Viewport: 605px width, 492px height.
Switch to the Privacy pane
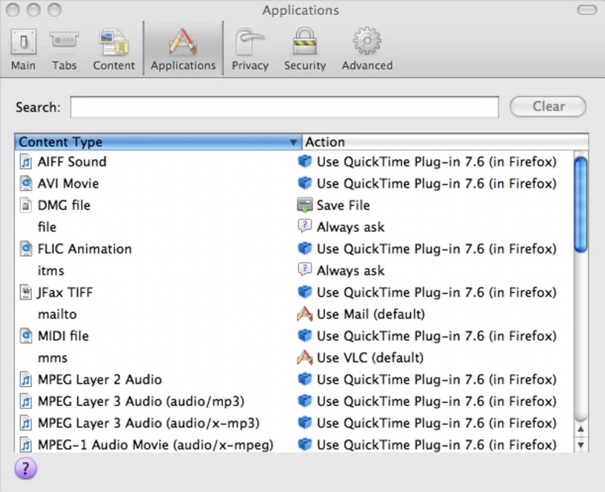point(250,50)
